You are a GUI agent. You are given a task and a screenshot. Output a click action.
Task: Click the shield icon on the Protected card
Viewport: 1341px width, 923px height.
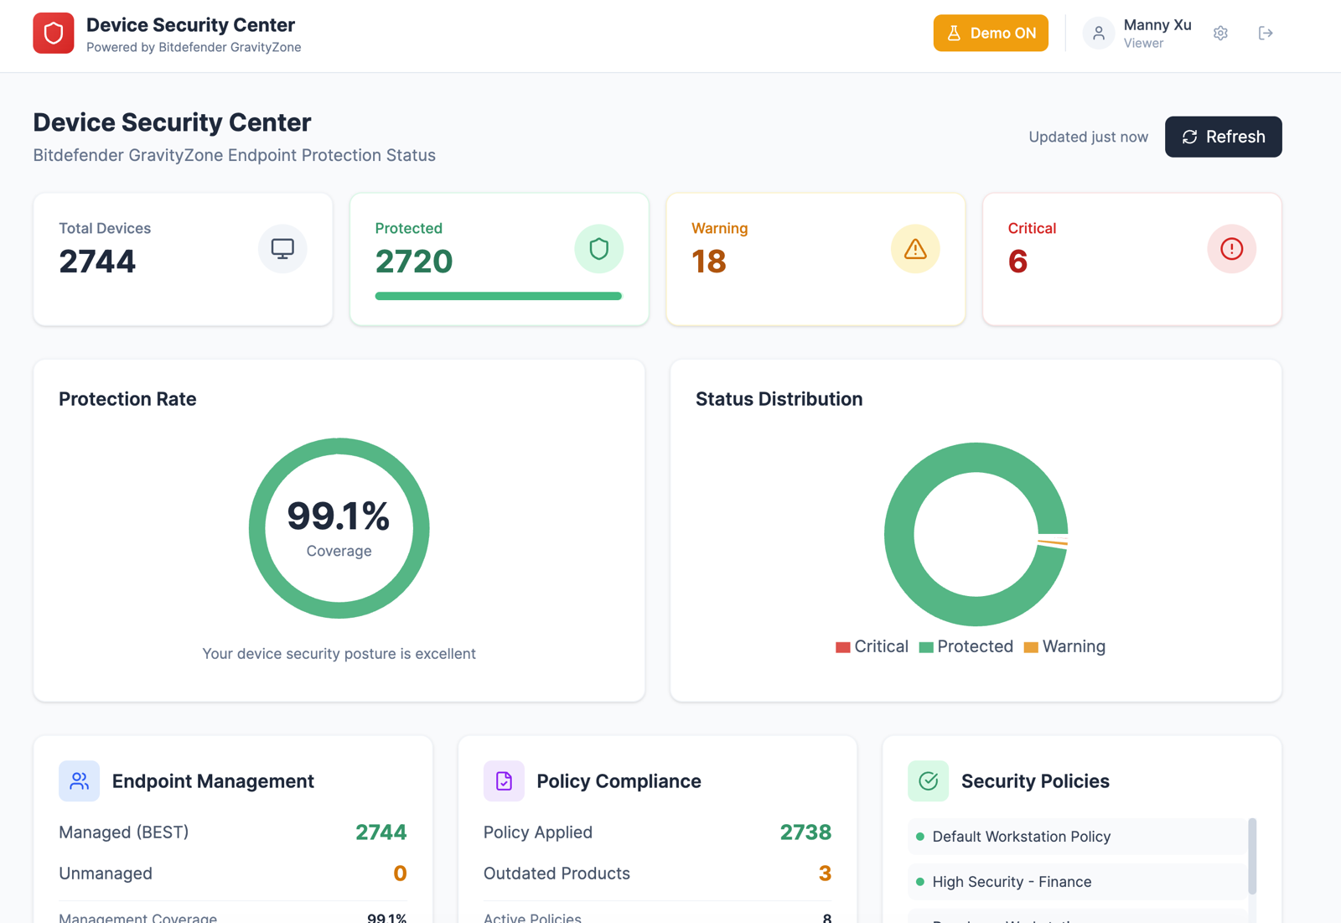click(598, 248)
